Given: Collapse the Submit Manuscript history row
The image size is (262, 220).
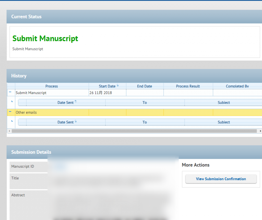Looking at the screenshot, I should click(10, 92).
